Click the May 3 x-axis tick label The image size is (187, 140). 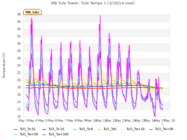coord(23,120)
